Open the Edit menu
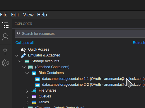The width and height of the screenshot is (145, 108). [x=15, y=15]
